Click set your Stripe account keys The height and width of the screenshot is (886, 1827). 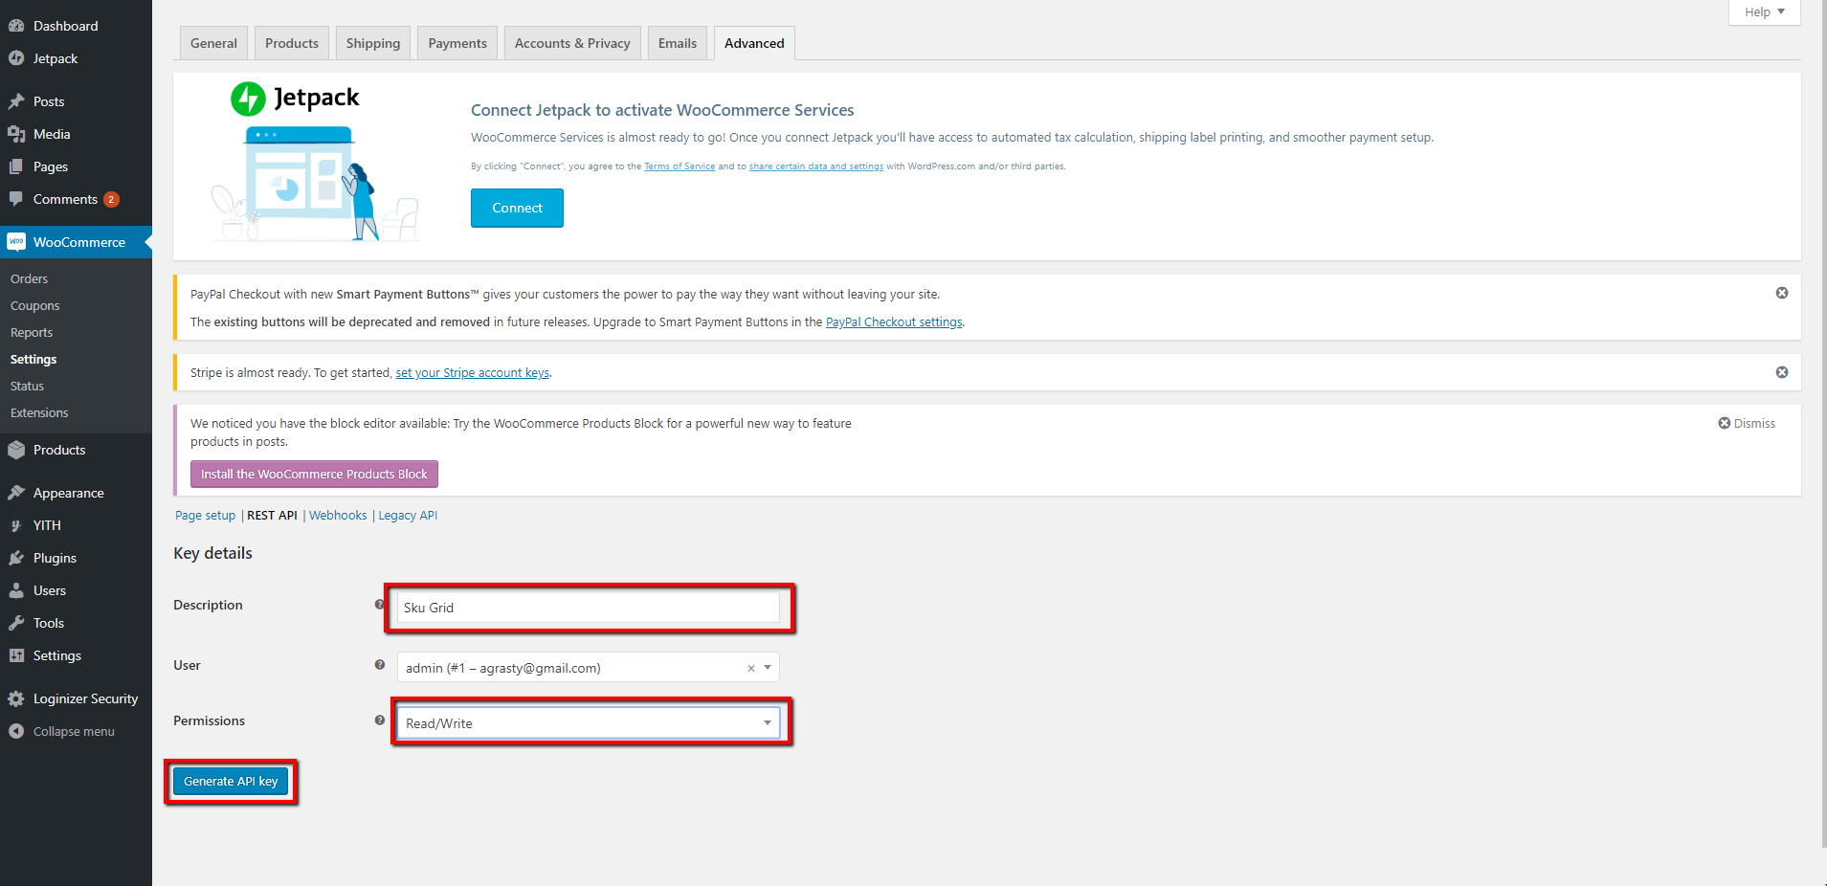[x=473, y=373]
